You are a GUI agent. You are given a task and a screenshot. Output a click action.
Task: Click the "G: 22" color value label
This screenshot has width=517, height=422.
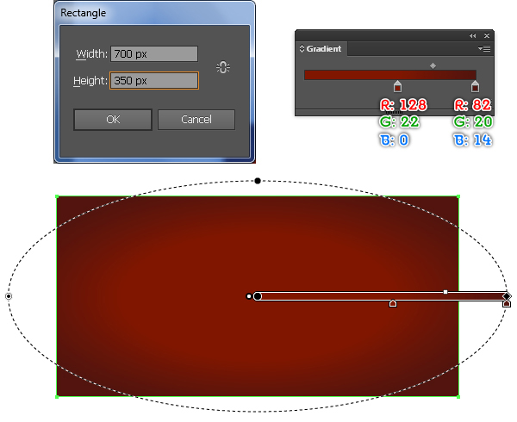(x=400, y=122)
